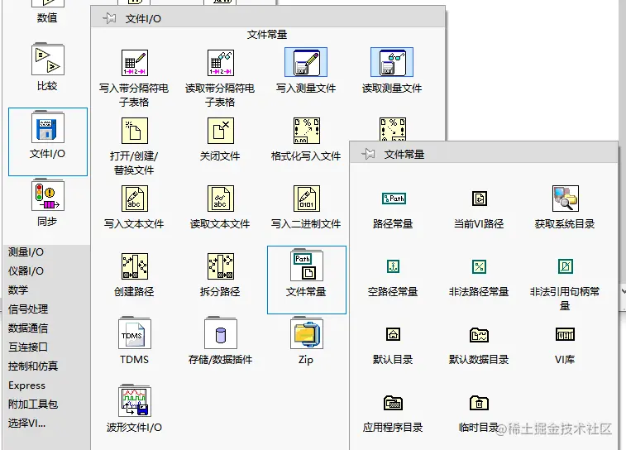Open the 选择VI... entry
This screenshot has width=626, height=450.
click(x=26, y=424)
